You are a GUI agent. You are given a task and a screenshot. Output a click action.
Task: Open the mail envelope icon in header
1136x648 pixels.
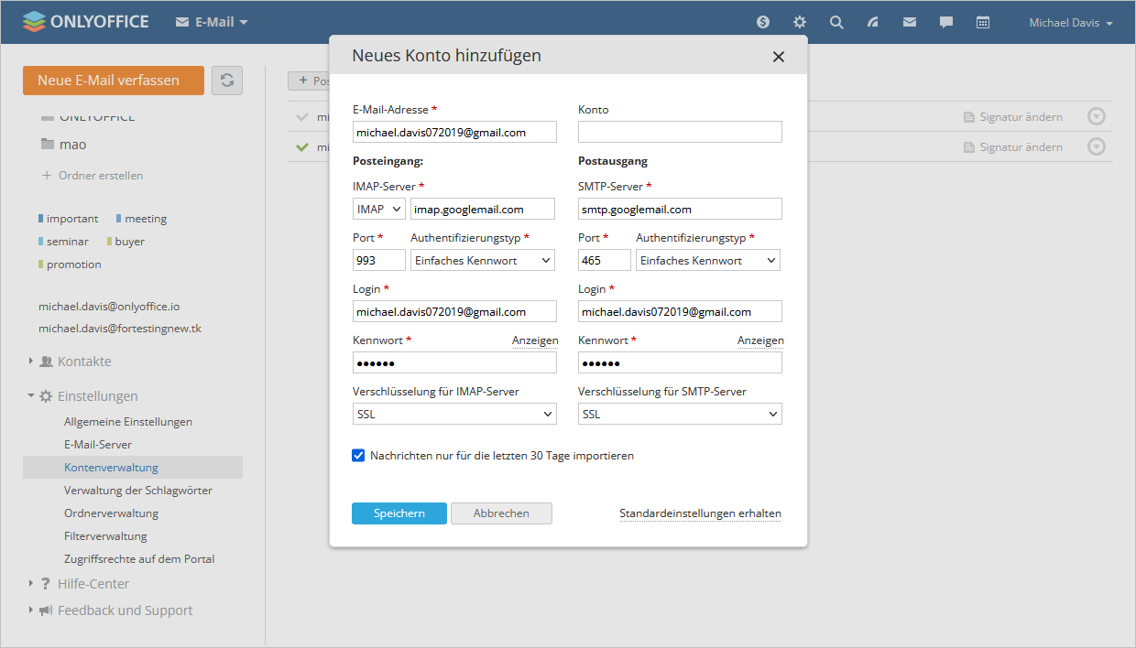910,22
